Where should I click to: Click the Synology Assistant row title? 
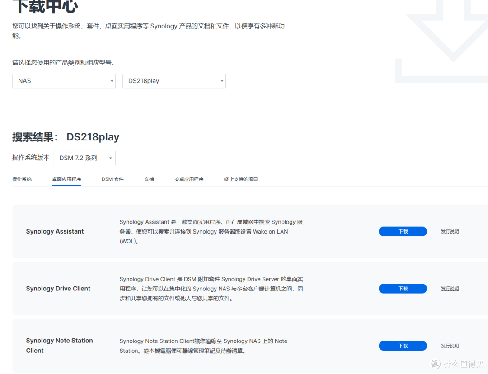[55, 231]
